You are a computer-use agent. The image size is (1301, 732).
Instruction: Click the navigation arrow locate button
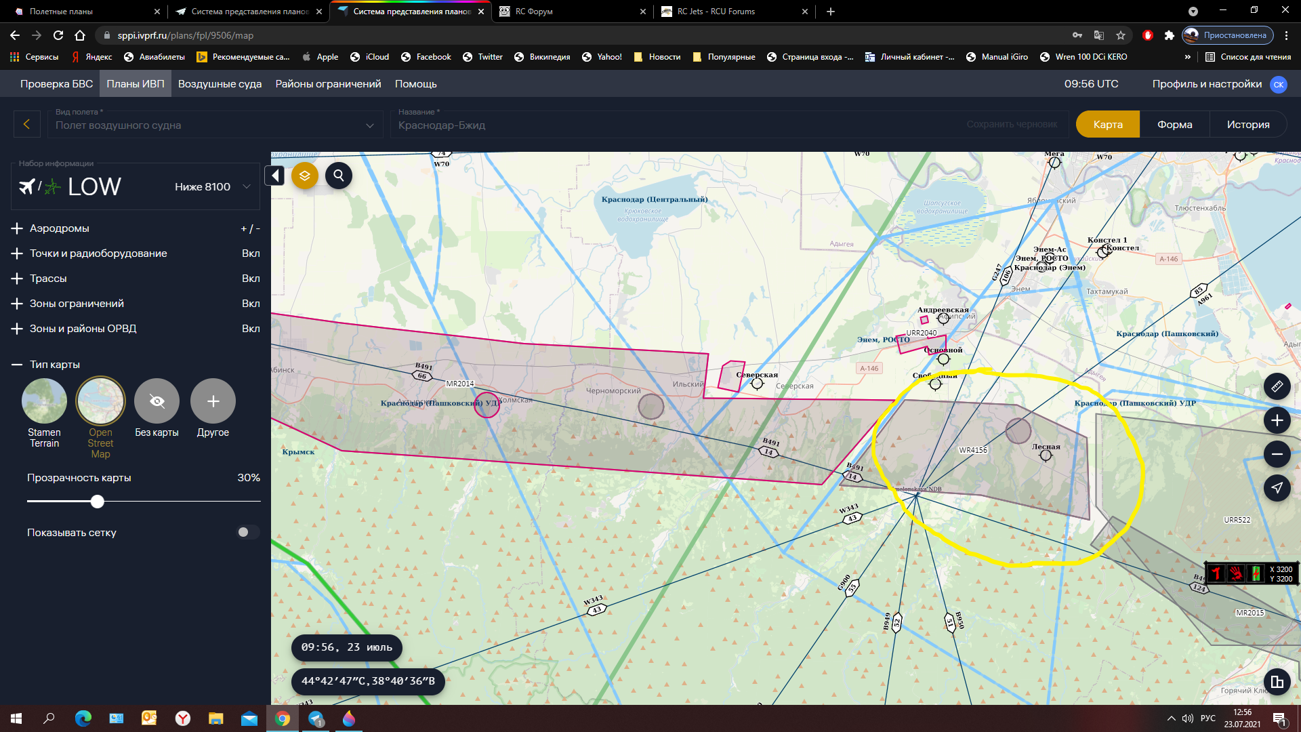[x=1277, y=488]
